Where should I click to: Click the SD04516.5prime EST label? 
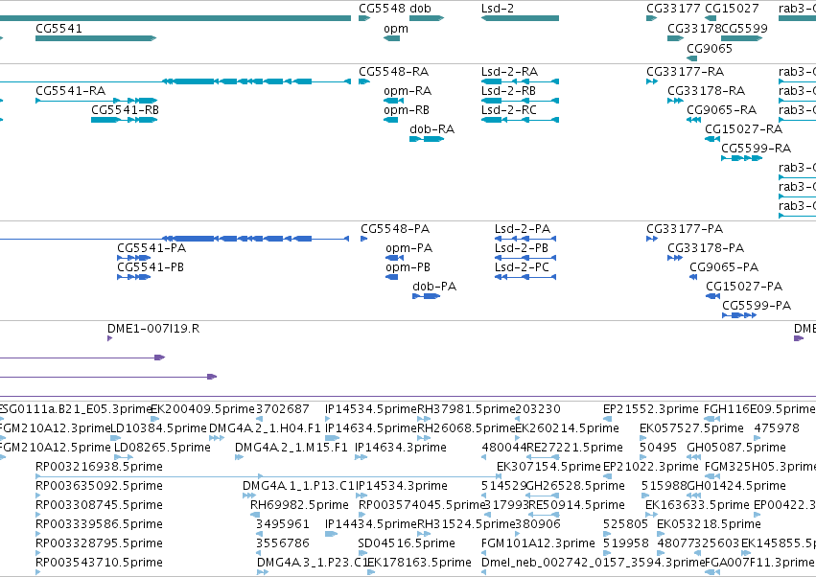(x=407, y=543)
